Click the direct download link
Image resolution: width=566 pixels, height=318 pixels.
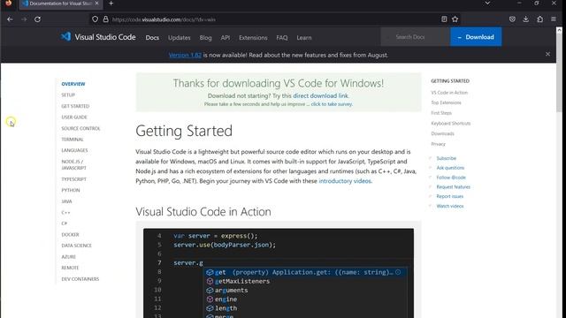320,96
